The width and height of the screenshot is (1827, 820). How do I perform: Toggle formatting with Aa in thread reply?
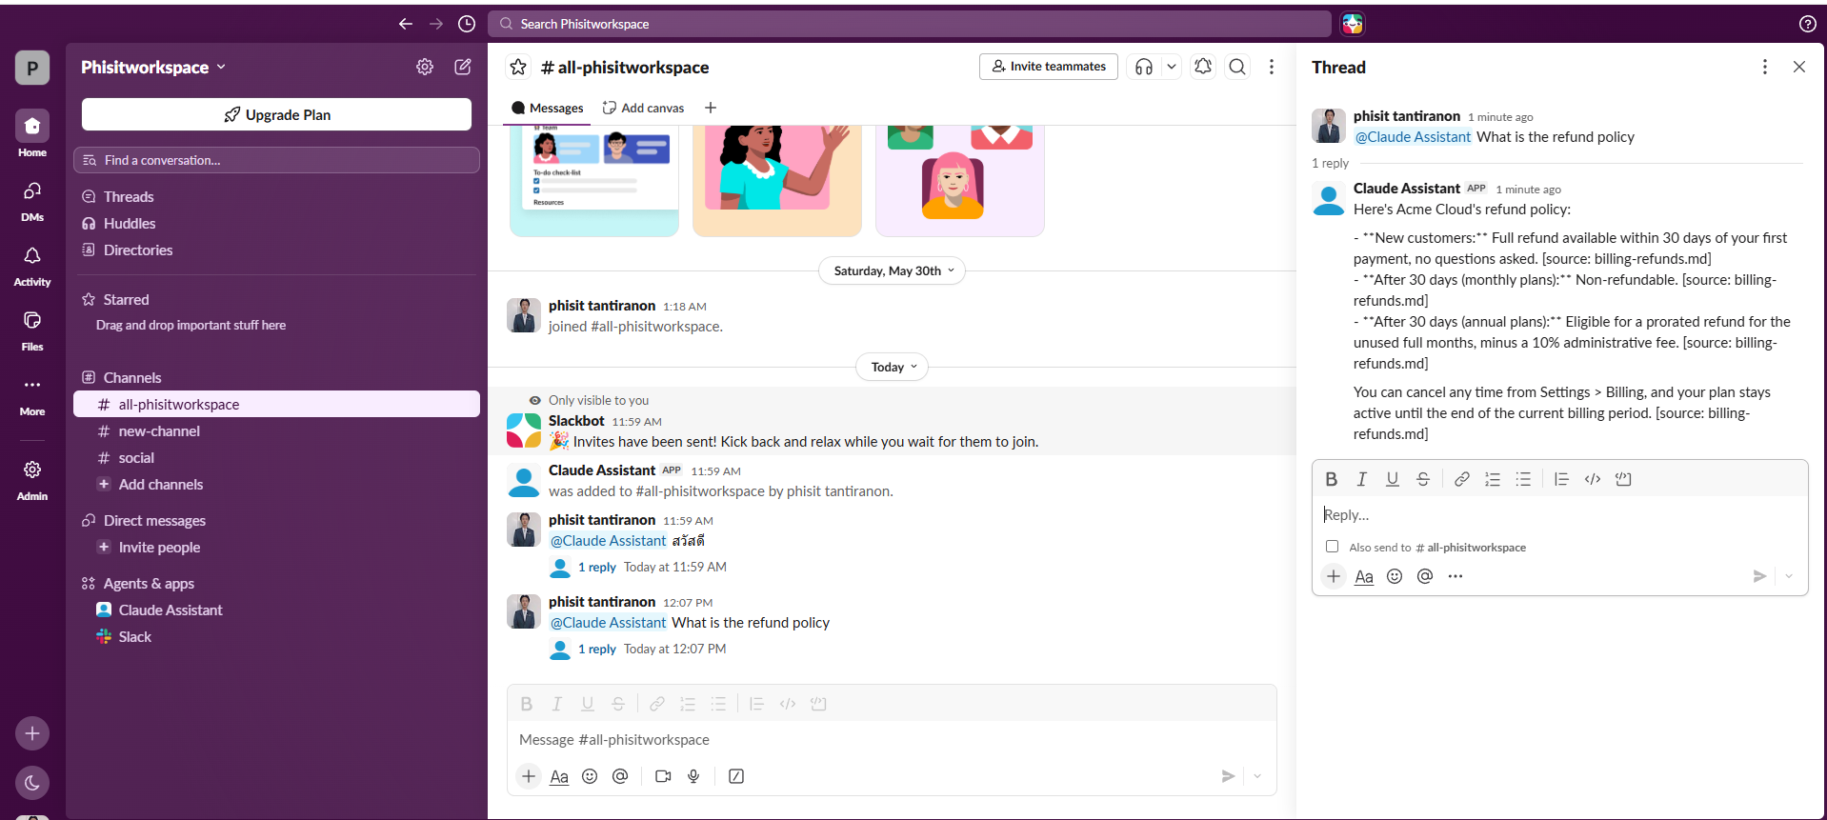point(1364,576)
